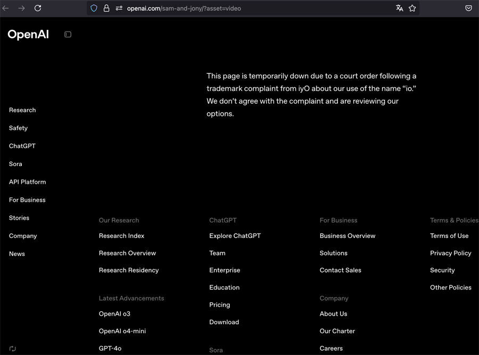Click the court order notice paragraph
Image resolution: width=479 pixels, height=355 pixels.
311,95
